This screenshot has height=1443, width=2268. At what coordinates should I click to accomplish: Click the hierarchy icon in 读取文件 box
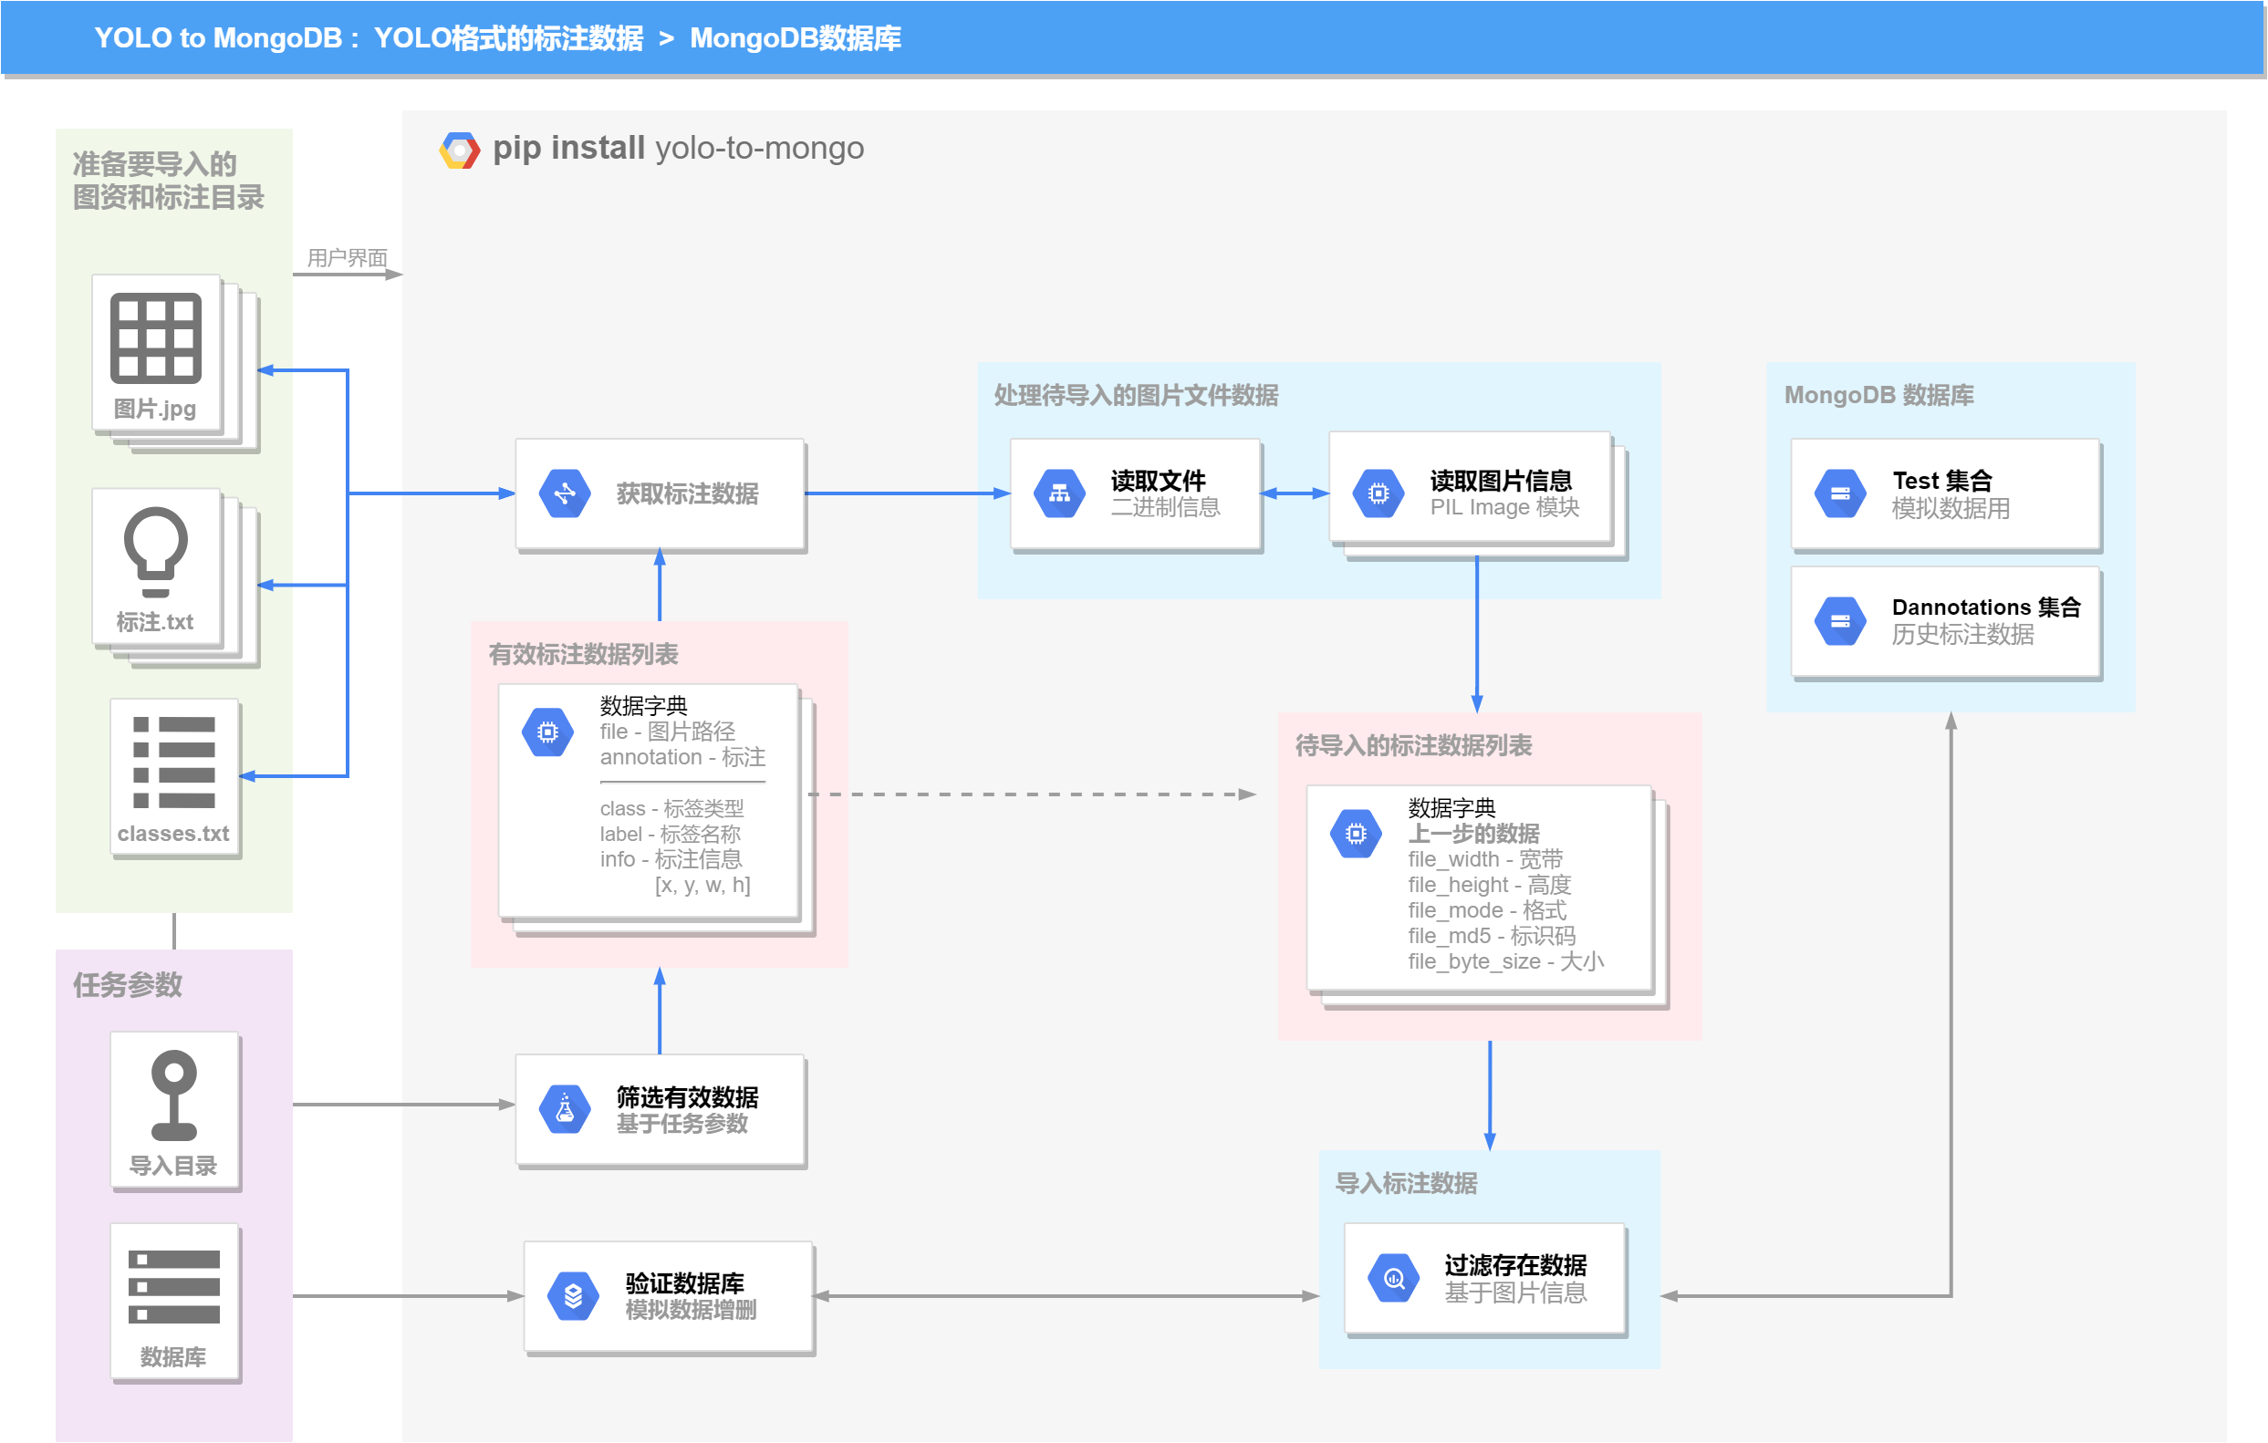tap(1058, 493)
